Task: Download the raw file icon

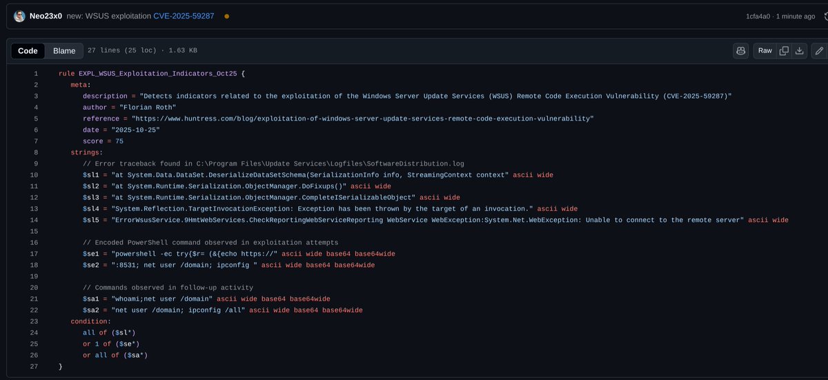Action: 800,50
